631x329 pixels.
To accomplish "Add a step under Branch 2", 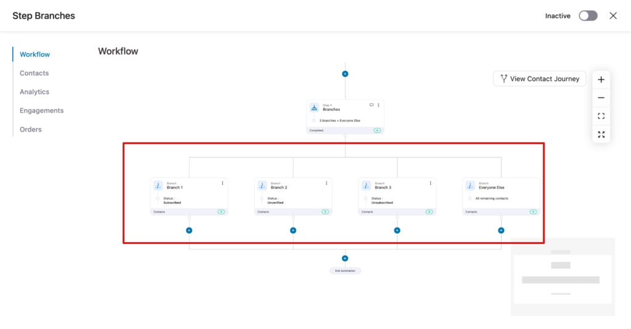I will (x=293, y=230).
